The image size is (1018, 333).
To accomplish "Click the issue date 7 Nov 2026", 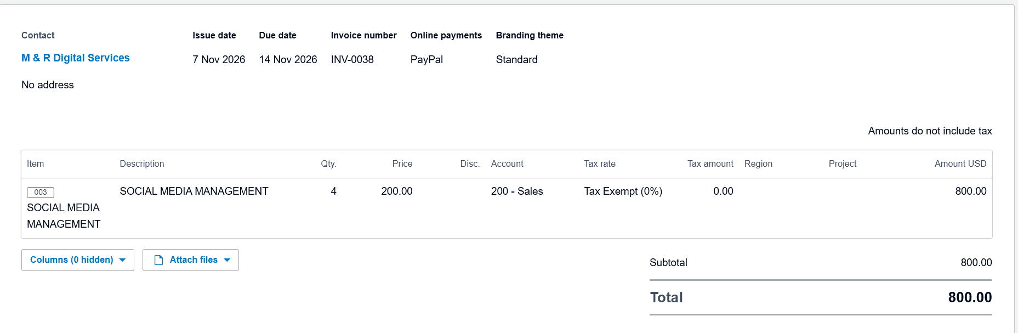I will point(219,59).
